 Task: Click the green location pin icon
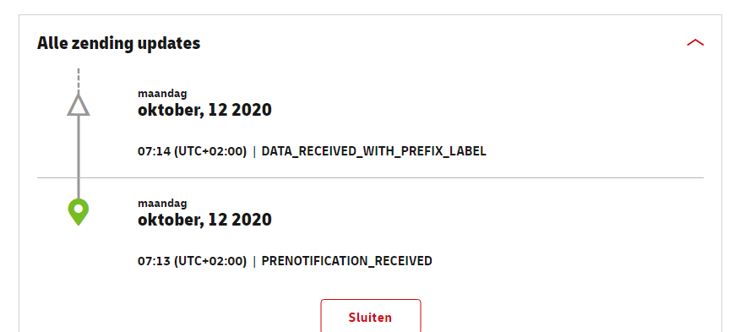[78, 212]
